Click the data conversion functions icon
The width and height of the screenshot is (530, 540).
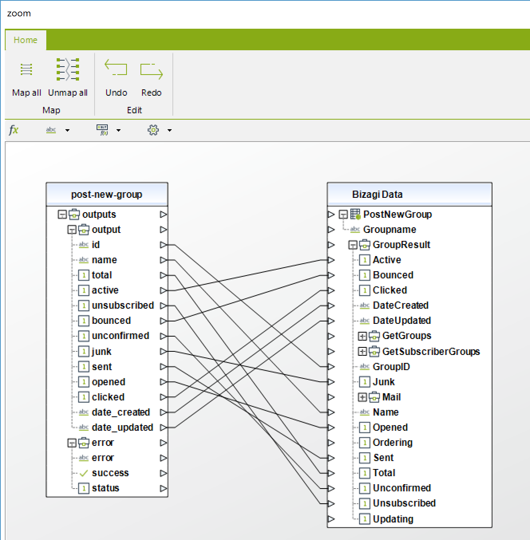coord(102,130)
